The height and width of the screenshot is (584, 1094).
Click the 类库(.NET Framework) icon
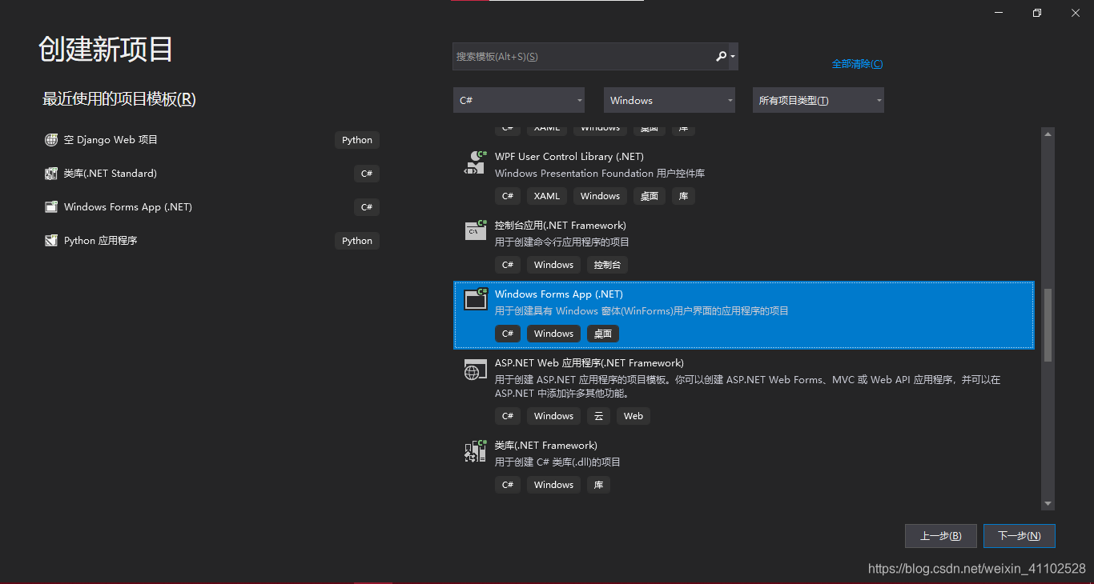(x=476, y=451)
